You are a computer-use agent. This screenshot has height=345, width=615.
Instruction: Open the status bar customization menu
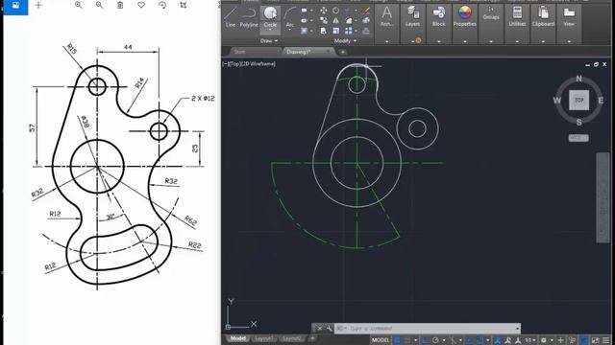(606, 340)
